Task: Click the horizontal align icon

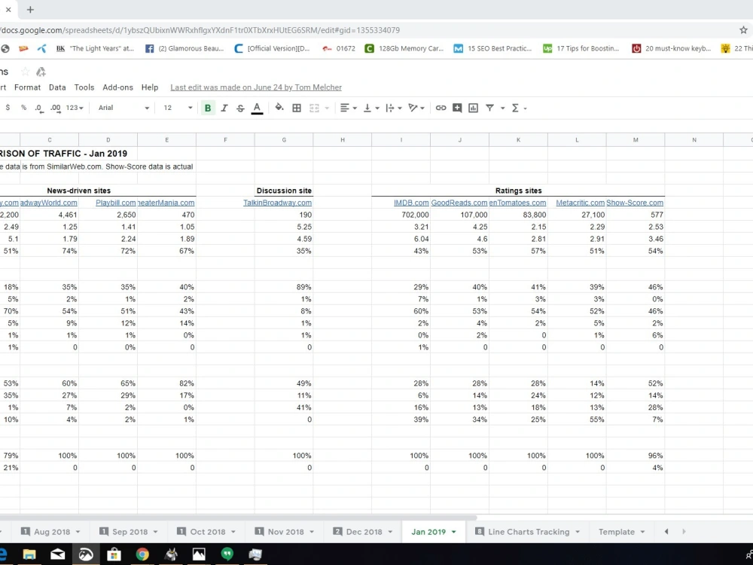Action: click(344, 108)
